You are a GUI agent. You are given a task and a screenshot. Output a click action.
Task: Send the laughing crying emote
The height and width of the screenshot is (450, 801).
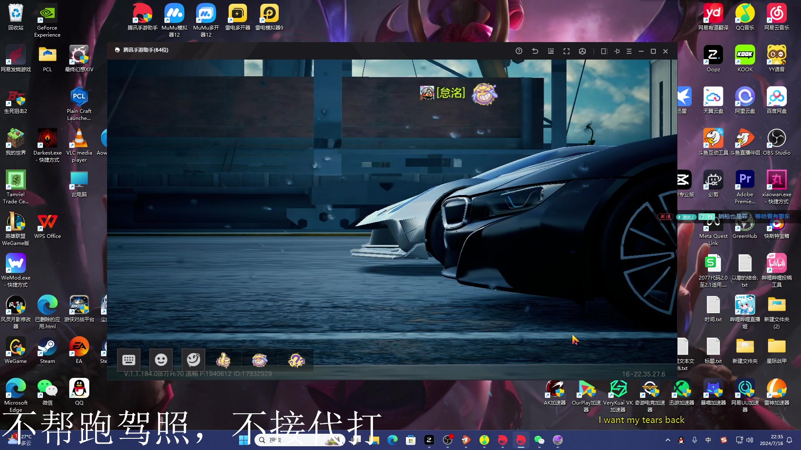point(259,360)
